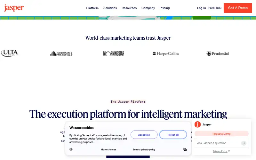256x160 pixels.
Task: Reject all cookies
Action: (x=173, y=135)
